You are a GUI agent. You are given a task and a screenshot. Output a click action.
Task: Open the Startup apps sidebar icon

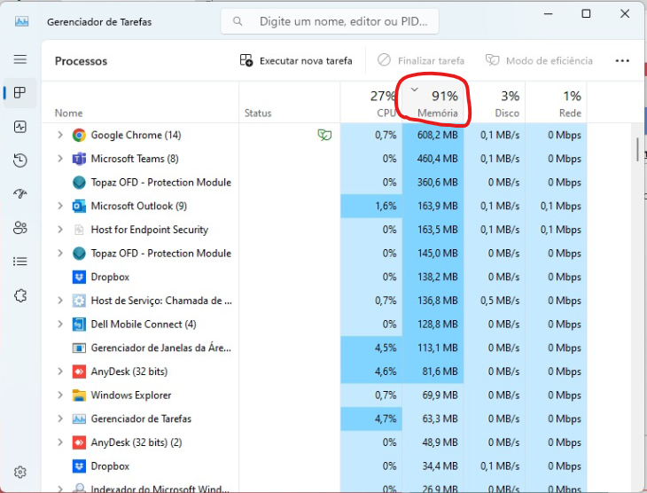pyautogui.click(x=19, y=193)
